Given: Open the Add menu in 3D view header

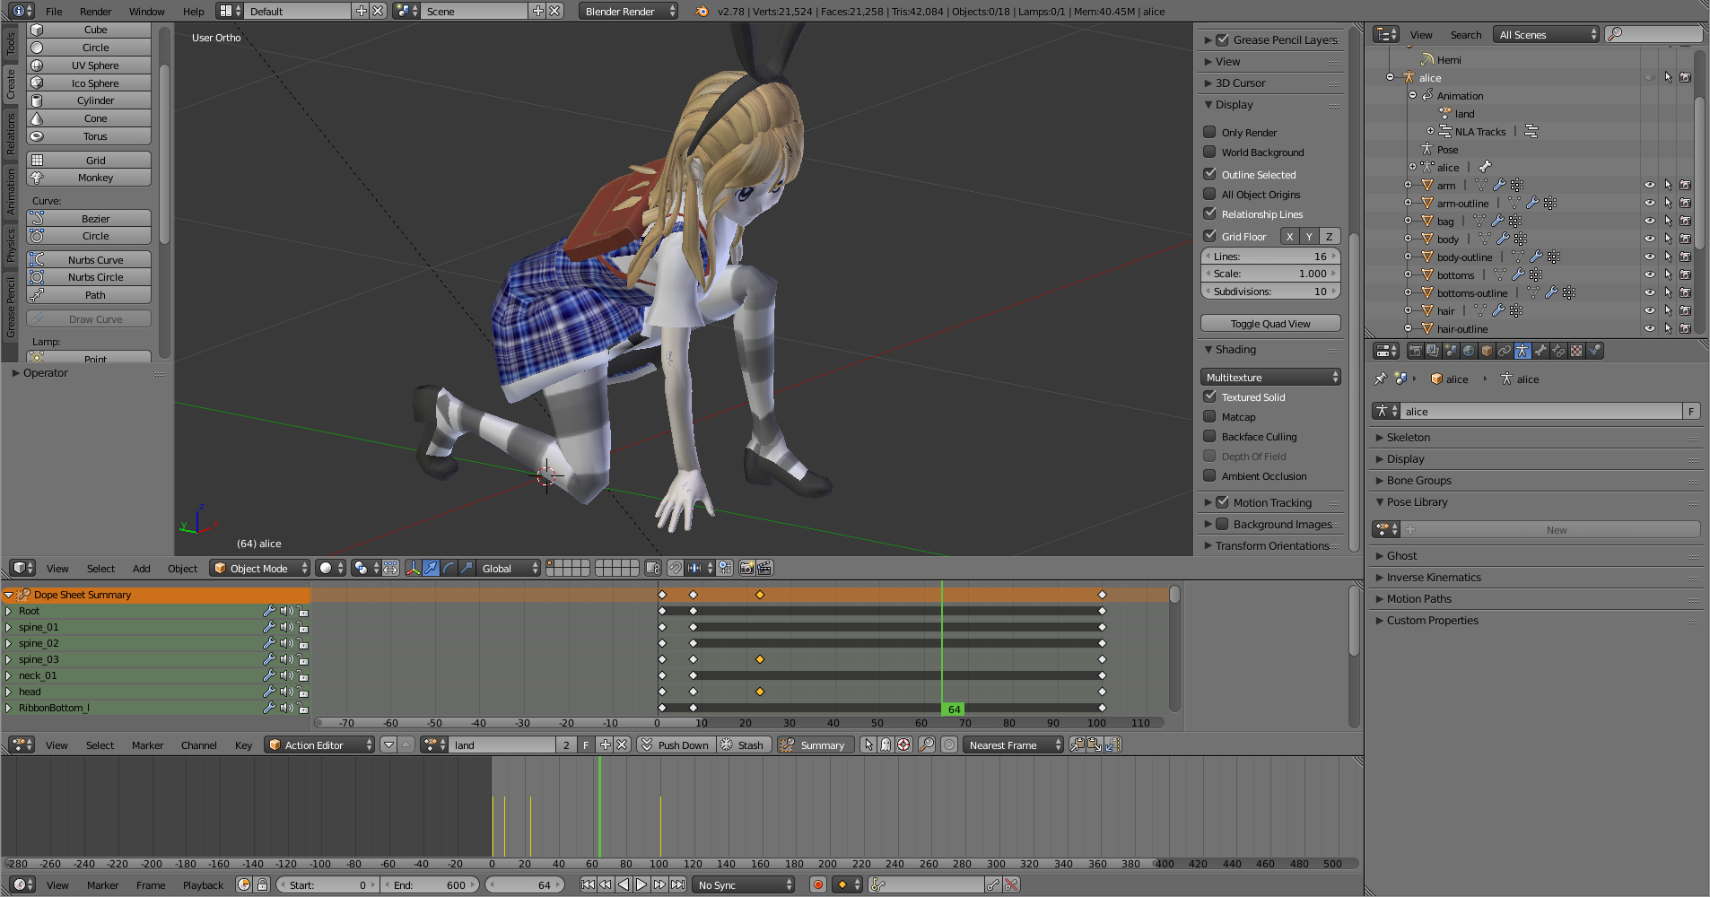Looking at the screenshot, I should click(141, 569).
